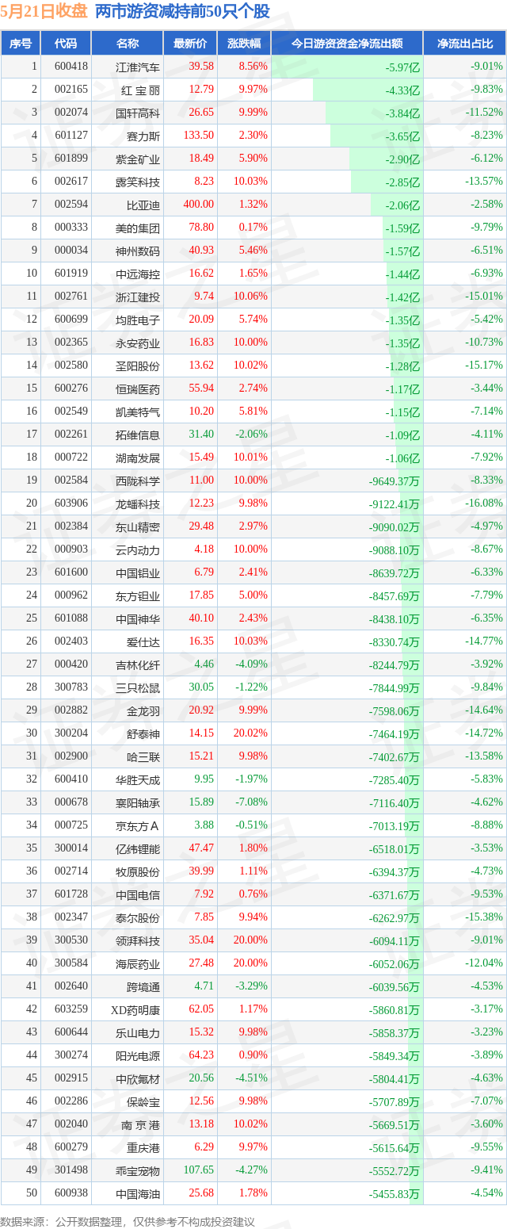The height and width of the screenshot is (1229, 507).
Task: Click the -14.64% ratio for 金龙羽
Action: click(x=484, y=710)
